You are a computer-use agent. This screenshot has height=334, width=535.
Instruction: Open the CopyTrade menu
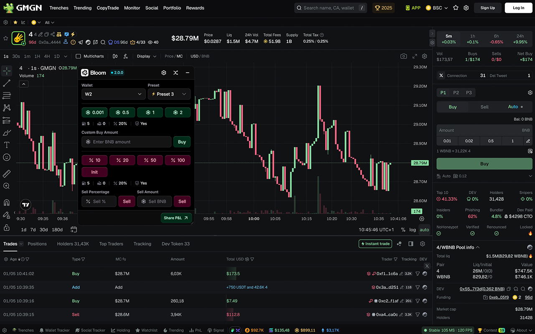[x=108, y=8]
